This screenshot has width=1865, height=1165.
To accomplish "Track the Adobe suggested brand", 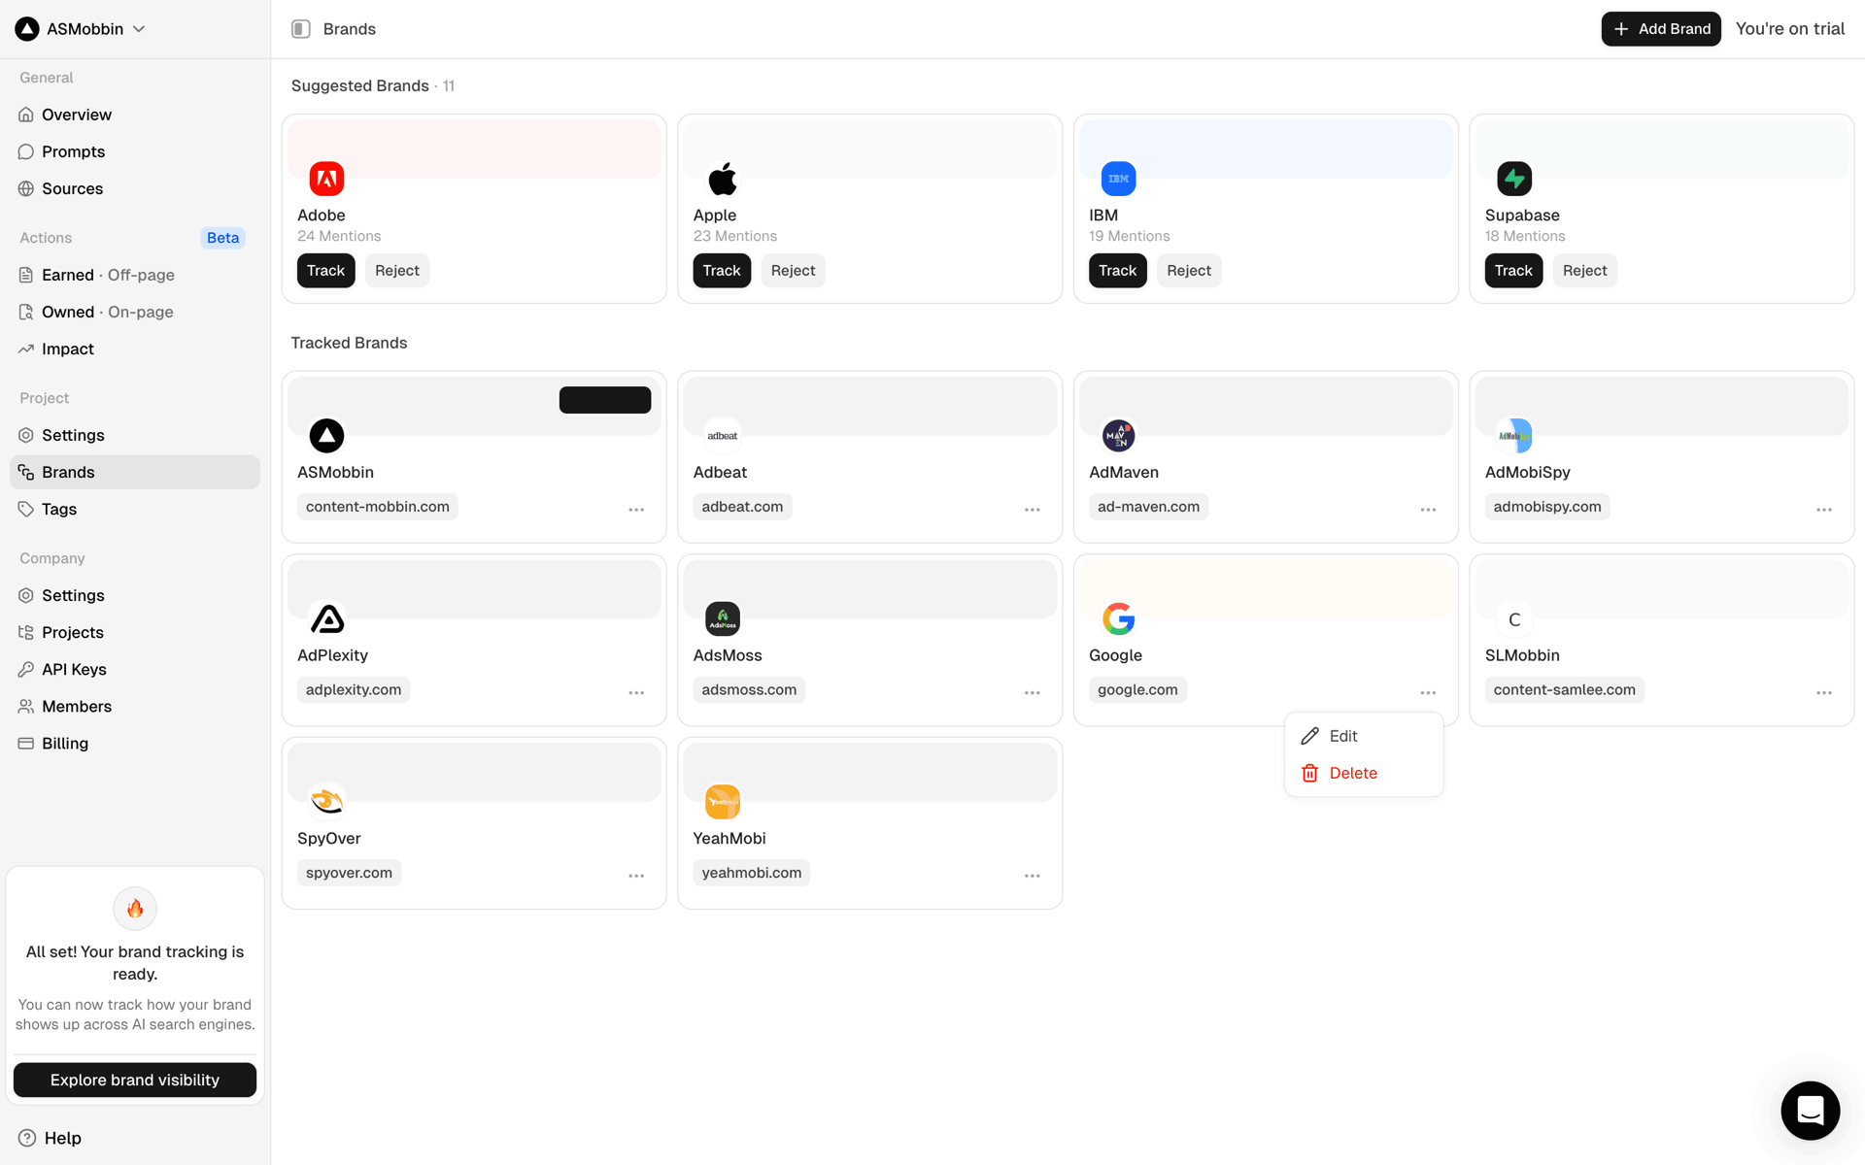I will tap(325, 271).
